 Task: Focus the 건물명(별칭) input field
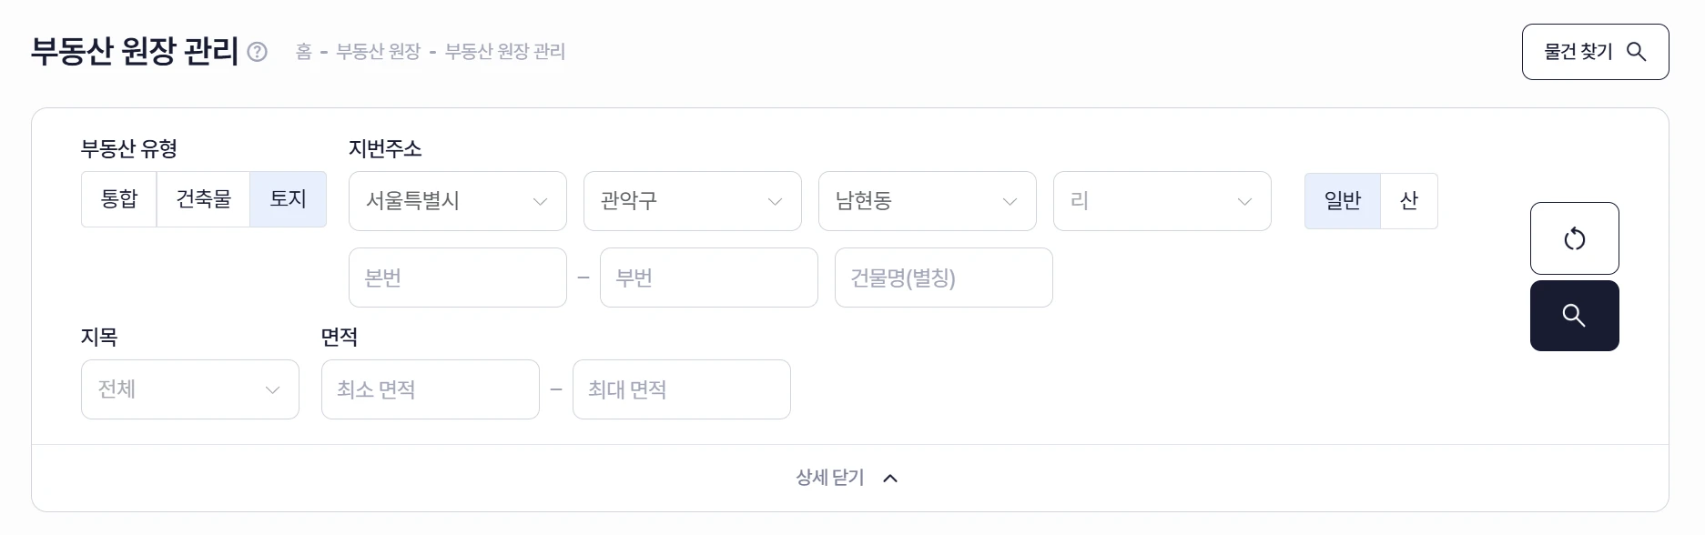coord(944,278)
